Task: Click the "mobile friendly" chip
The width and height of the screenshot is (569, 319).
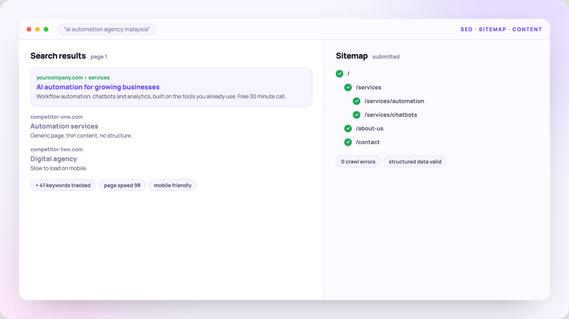Action: (x=173, y=185)
